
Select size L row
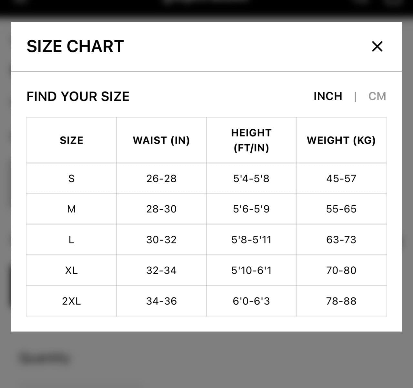[x=71, y=240]
